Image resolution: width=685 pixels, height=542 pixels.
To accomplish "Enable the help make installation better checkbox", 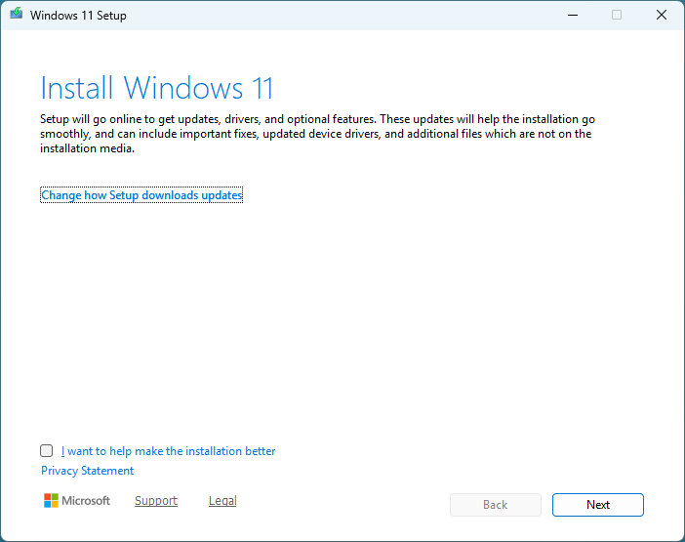I will [x=46, y=450].
